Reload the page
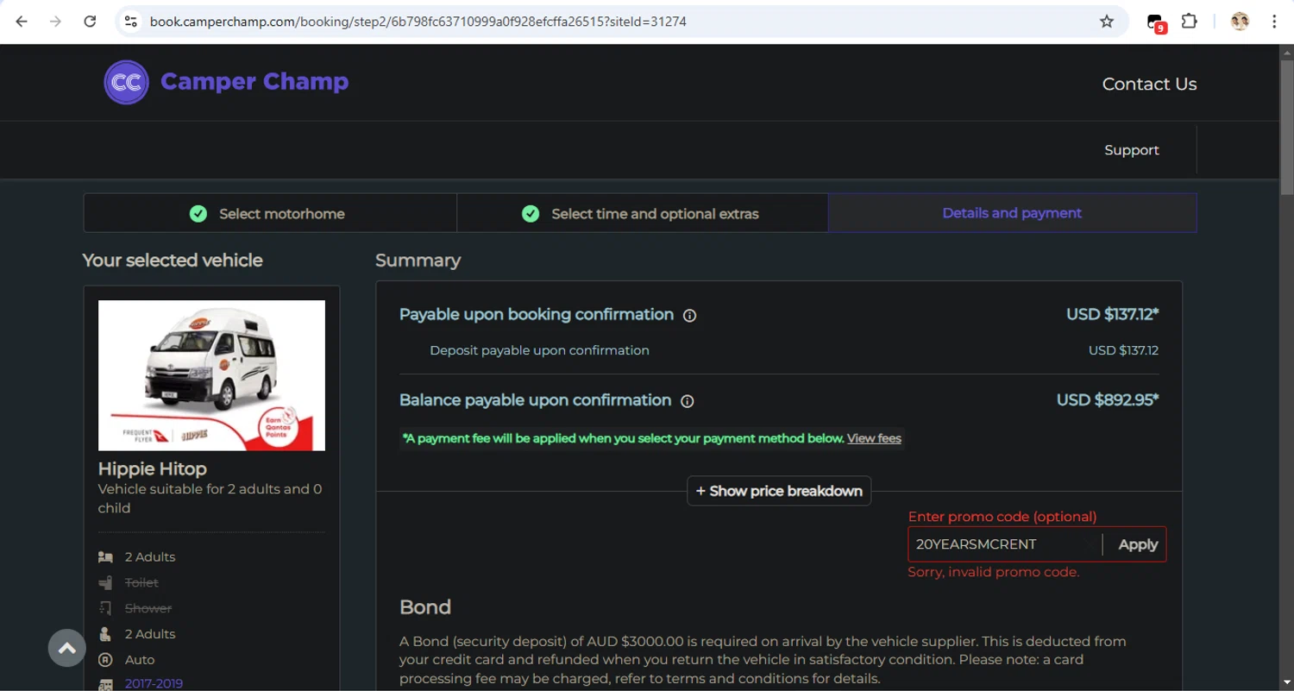 (90, 22)
